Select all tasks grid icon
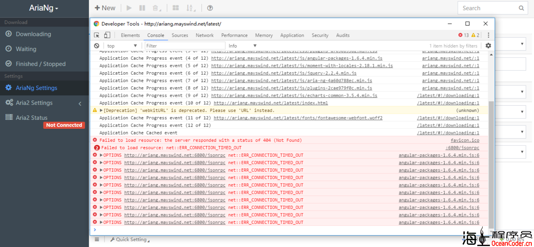The image size is (534, 247). tap(176, 8)
